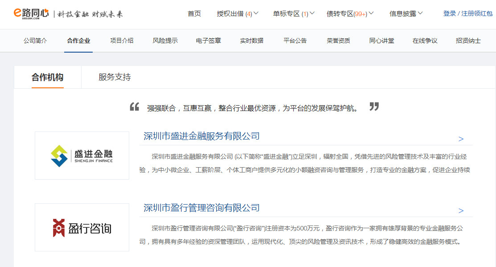Open the 平台公告 section

pyautogui.click(x=295, y=41)
